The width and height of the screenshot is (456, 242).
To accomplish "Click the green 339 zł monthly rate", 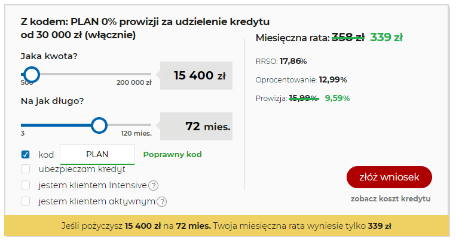I will point(387,37).
